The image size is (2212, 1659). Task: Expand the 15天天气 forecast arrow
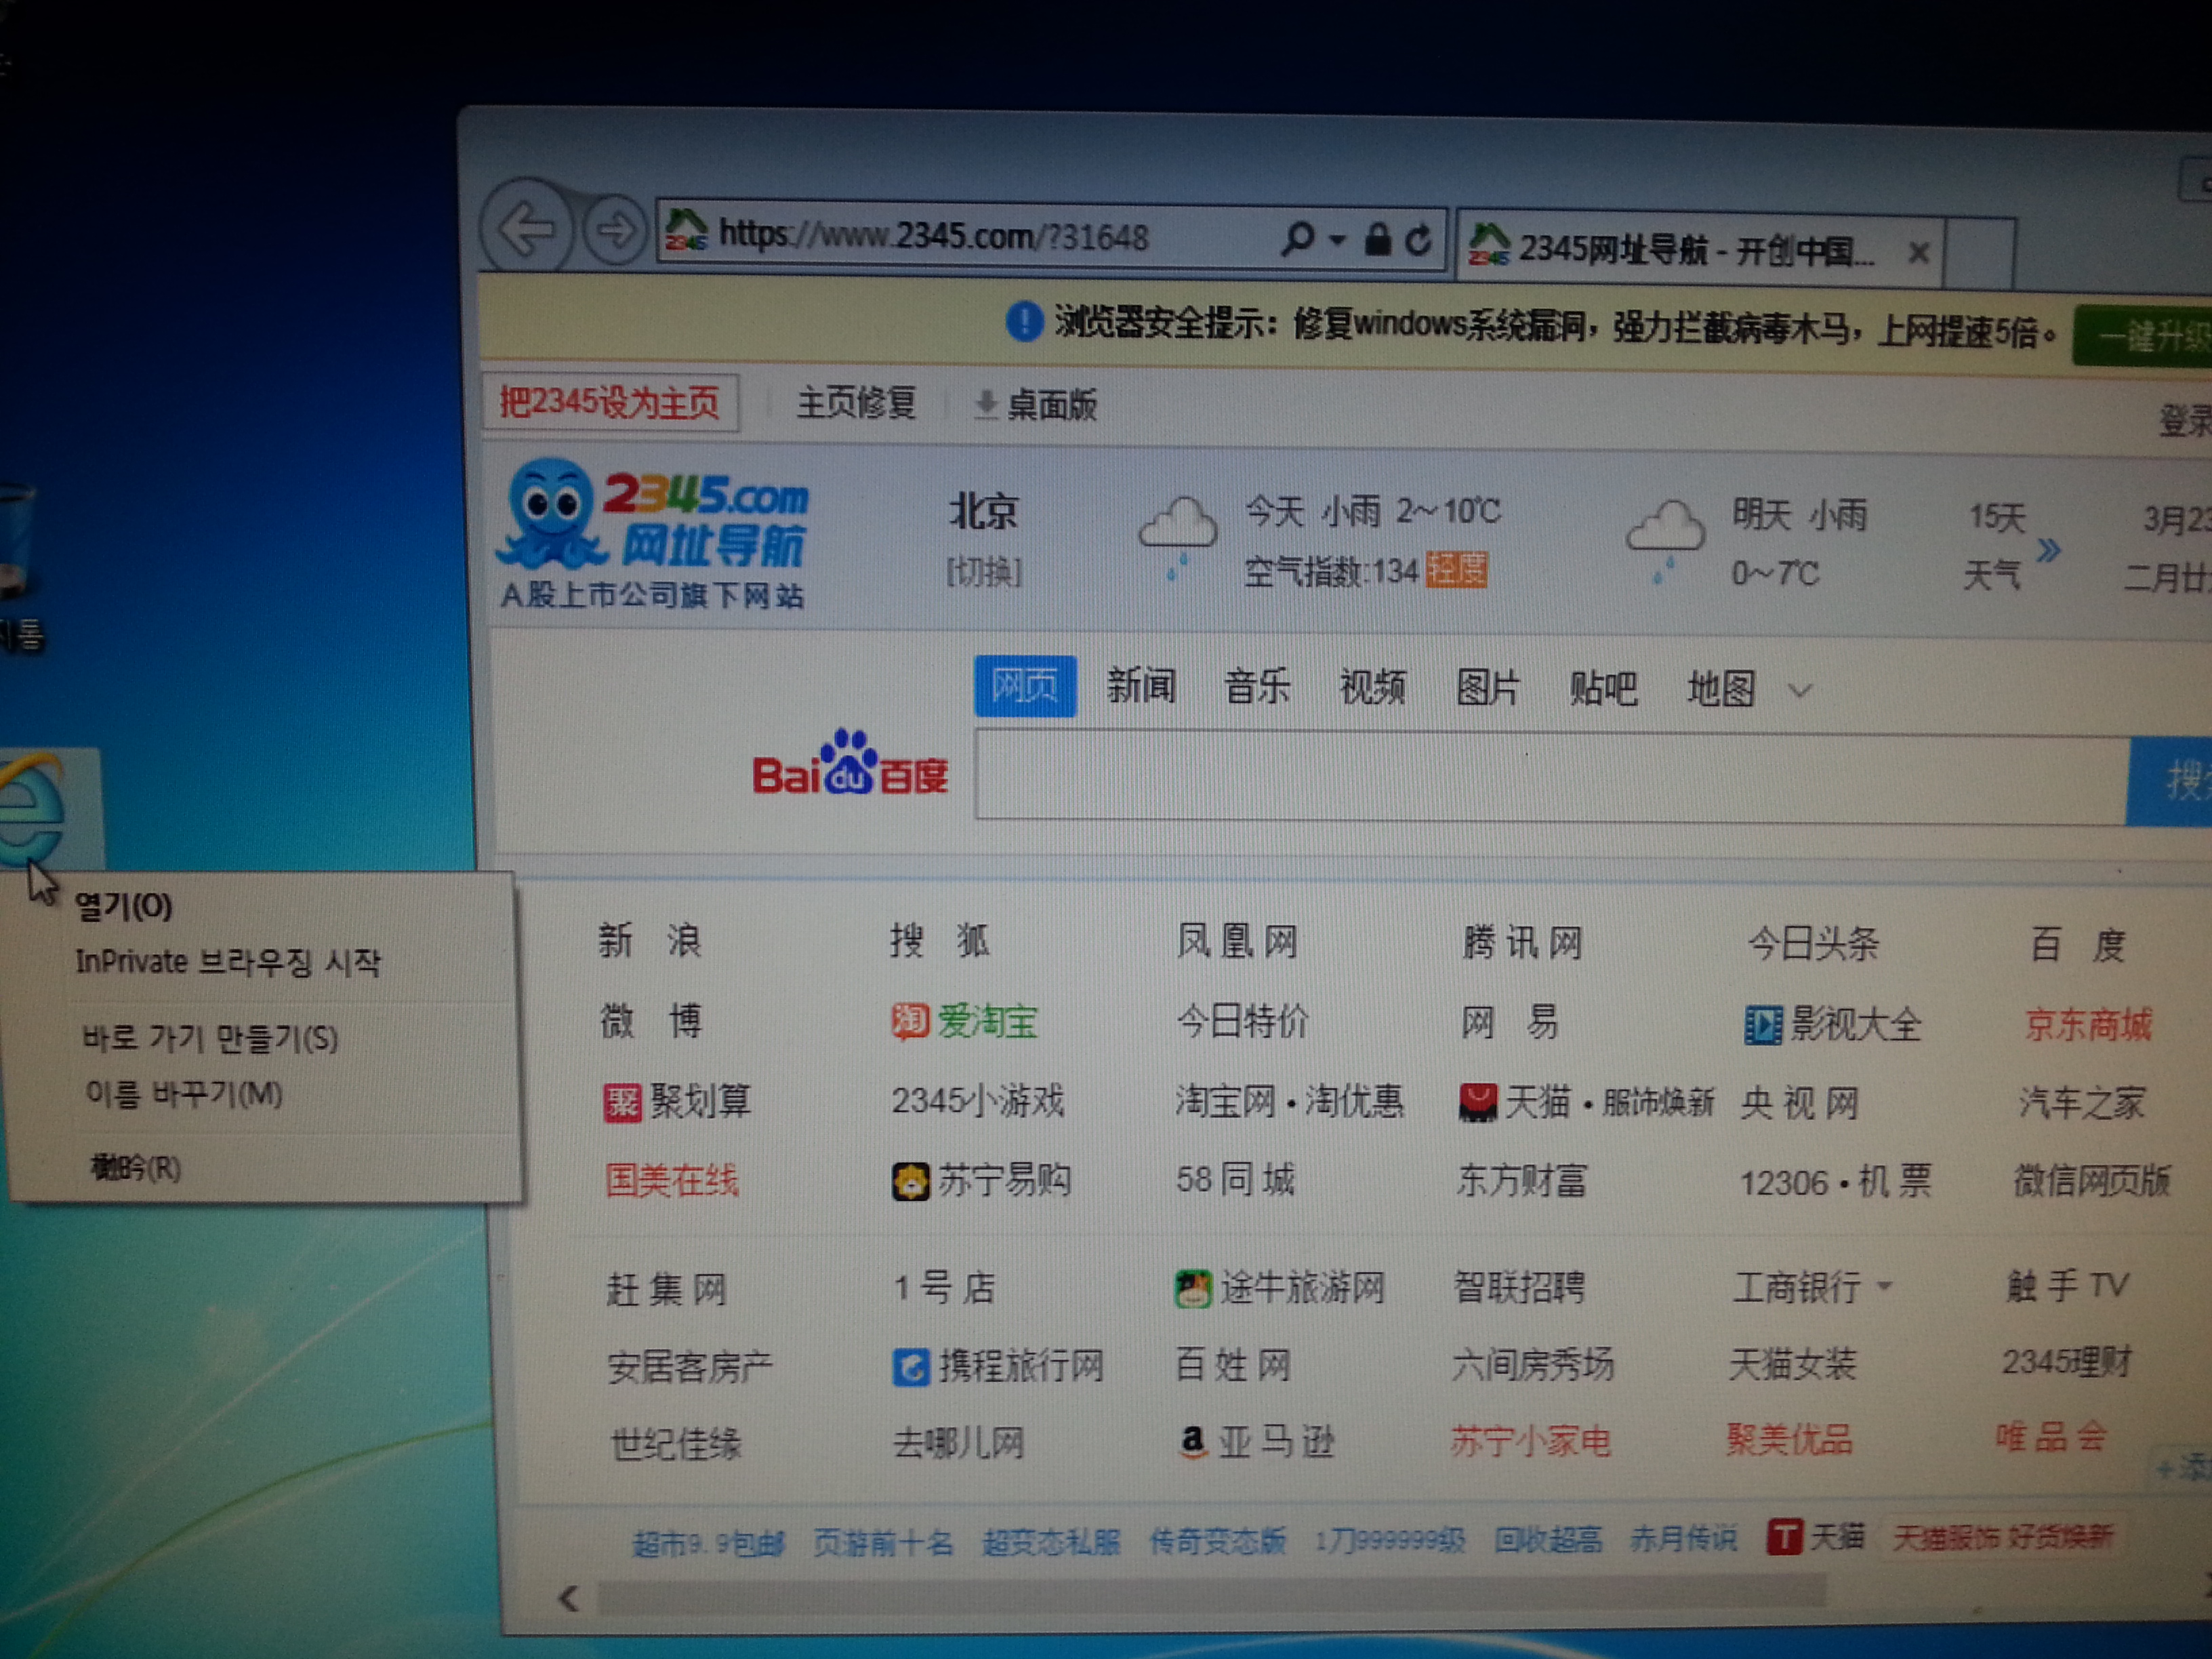(2047, 550)
